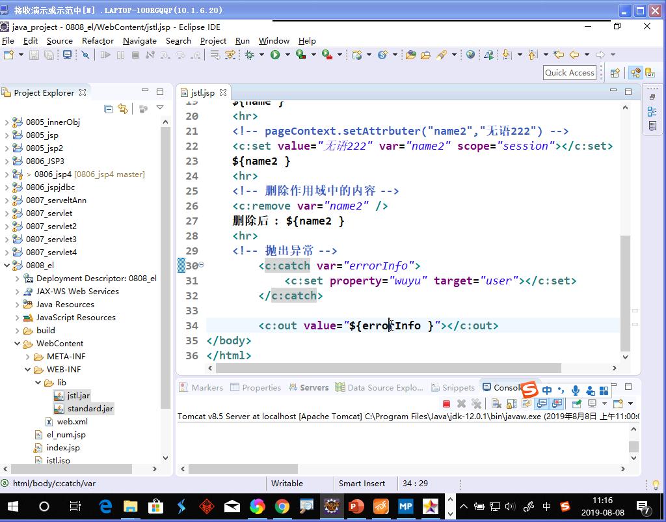
Task: Terminate the server with the red stop icon
Action: click(446, 404)
